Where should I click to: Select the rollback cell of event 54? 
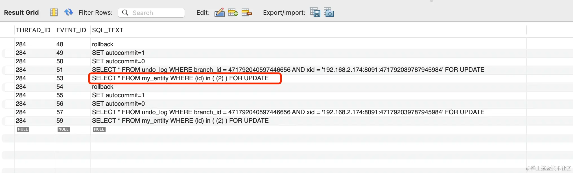309,87
